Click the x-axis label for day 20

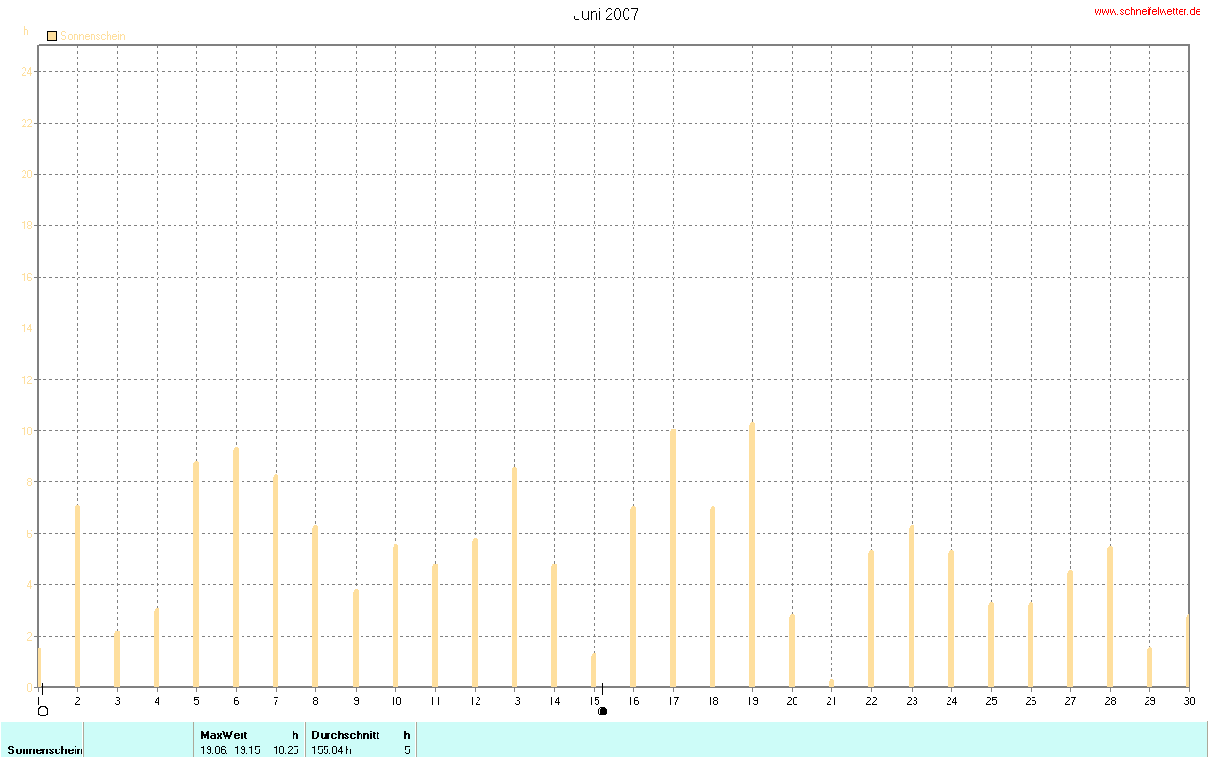click(792, 701)
